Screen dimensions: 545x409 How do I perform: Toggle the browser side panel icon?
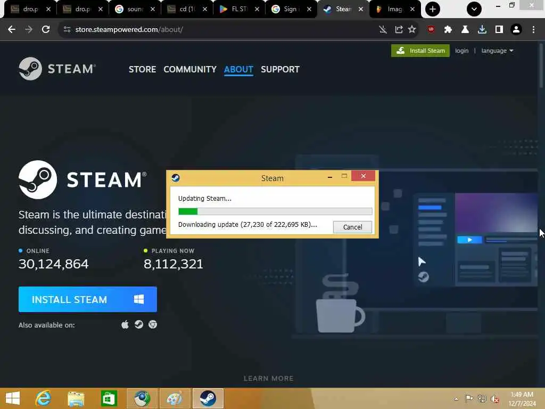point(499,30)
